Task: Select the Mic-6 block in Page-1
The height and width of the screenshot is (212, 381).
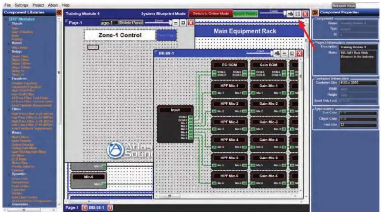Action: [89, 181]
